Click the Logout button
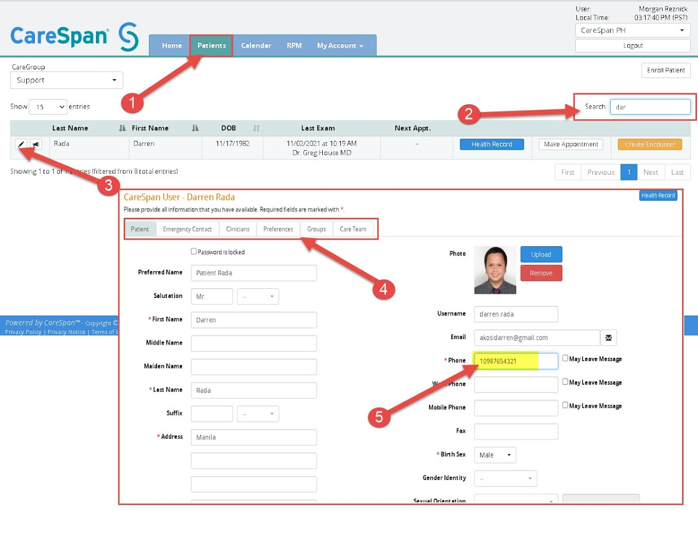Screen dimensions: 698x559 coord(633,46)
